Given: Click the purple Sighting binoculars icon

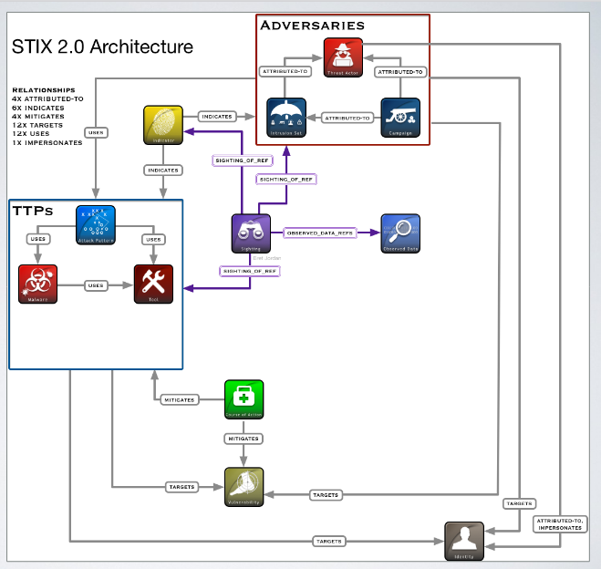Looking at the screenshot, I should pyautogui.click(x=251, y=233).
